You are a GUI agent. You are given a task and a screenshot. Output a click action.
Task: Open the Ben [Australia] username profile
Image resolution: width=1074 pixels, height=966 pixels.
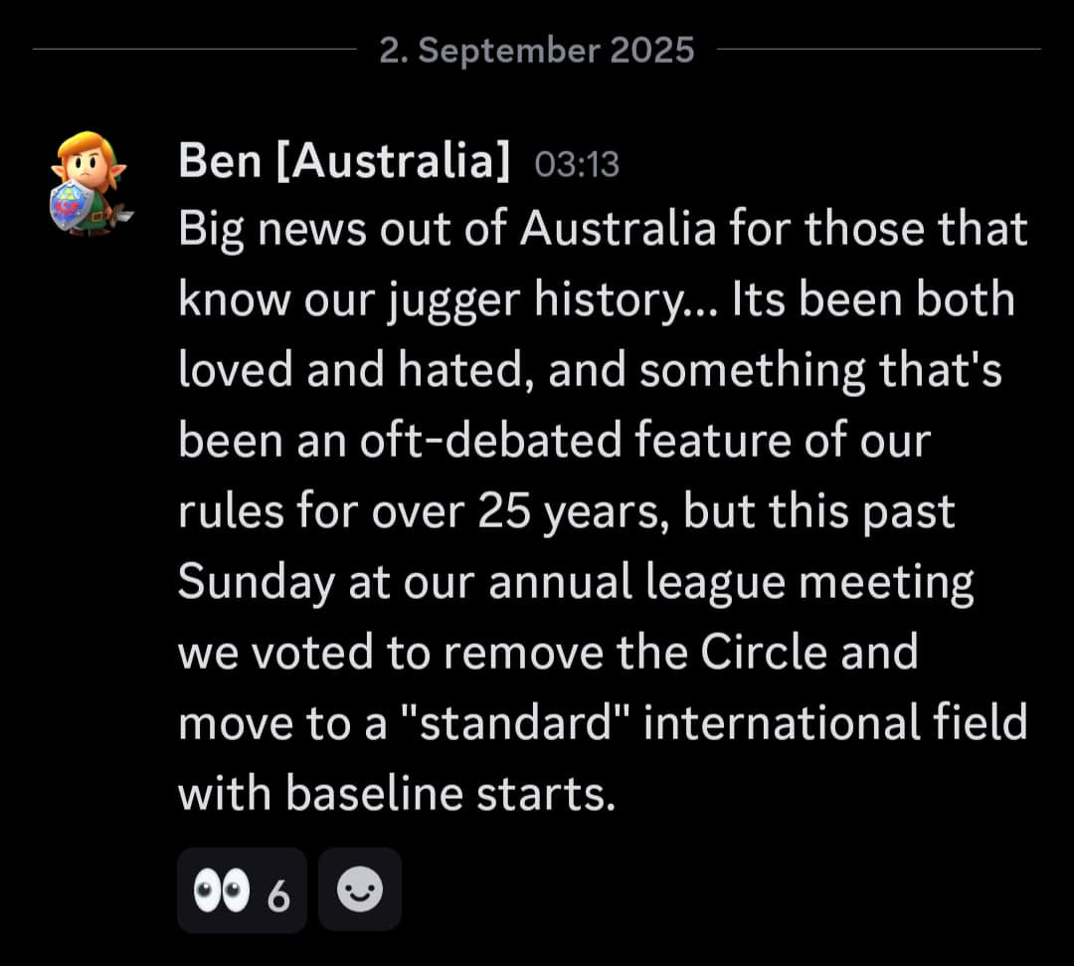coord(344,161)
